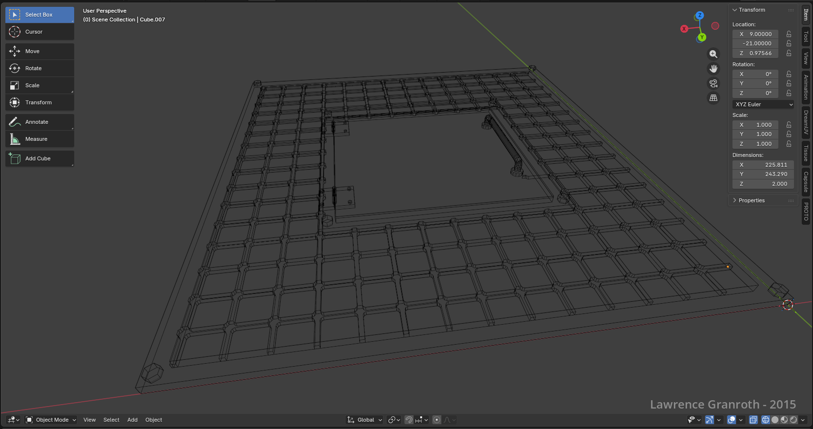
Task: Open the XYZ Euler rotation mode dropdown
Action: coord(763,104)
